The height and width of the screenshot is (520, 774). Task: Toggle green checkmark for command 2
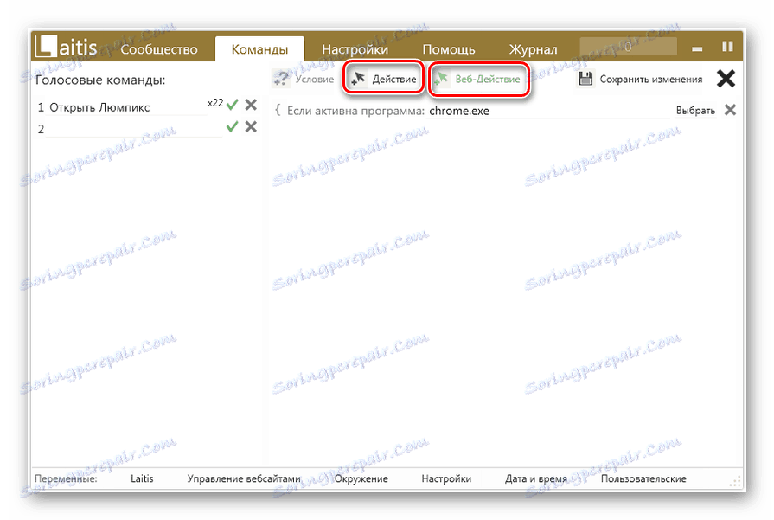[232, 127]
